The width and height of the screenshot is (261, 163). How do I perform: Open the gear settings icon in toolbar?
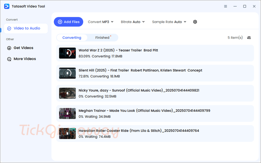pyautogui.click(x=195, y=22)
